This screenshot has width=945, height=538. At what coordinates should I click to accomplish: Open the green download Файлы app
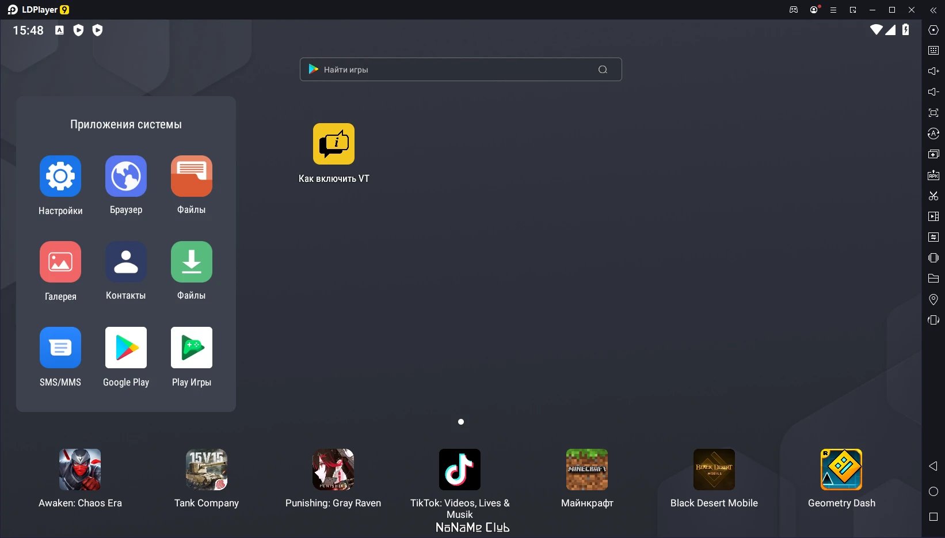[x=192, y=262]
